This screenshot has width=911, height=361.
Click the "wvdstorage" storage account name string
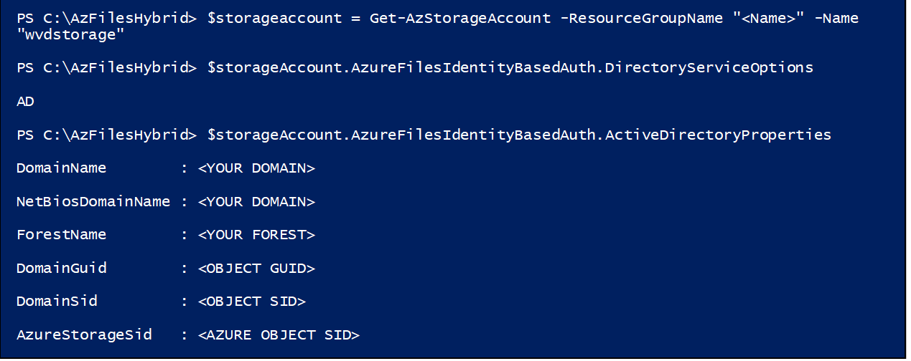65,34
